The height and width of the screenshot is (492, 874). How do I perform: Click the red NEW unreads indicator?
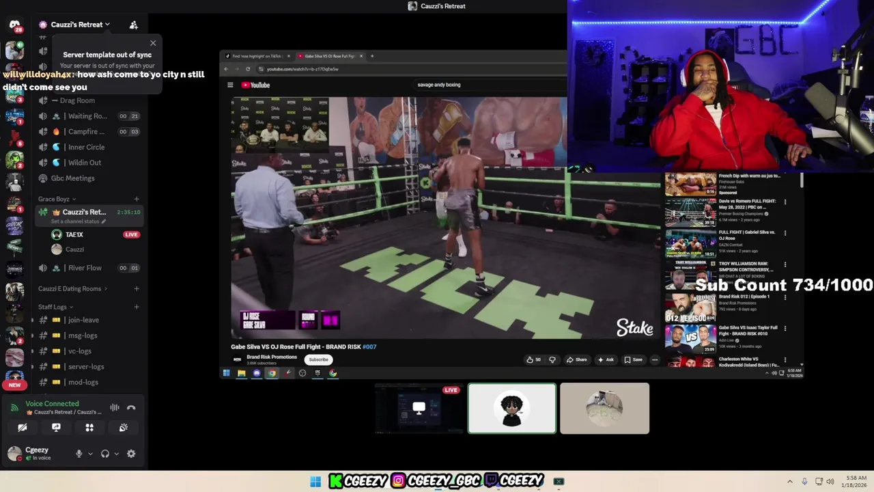pyautogui.click(x=14, y=385)
